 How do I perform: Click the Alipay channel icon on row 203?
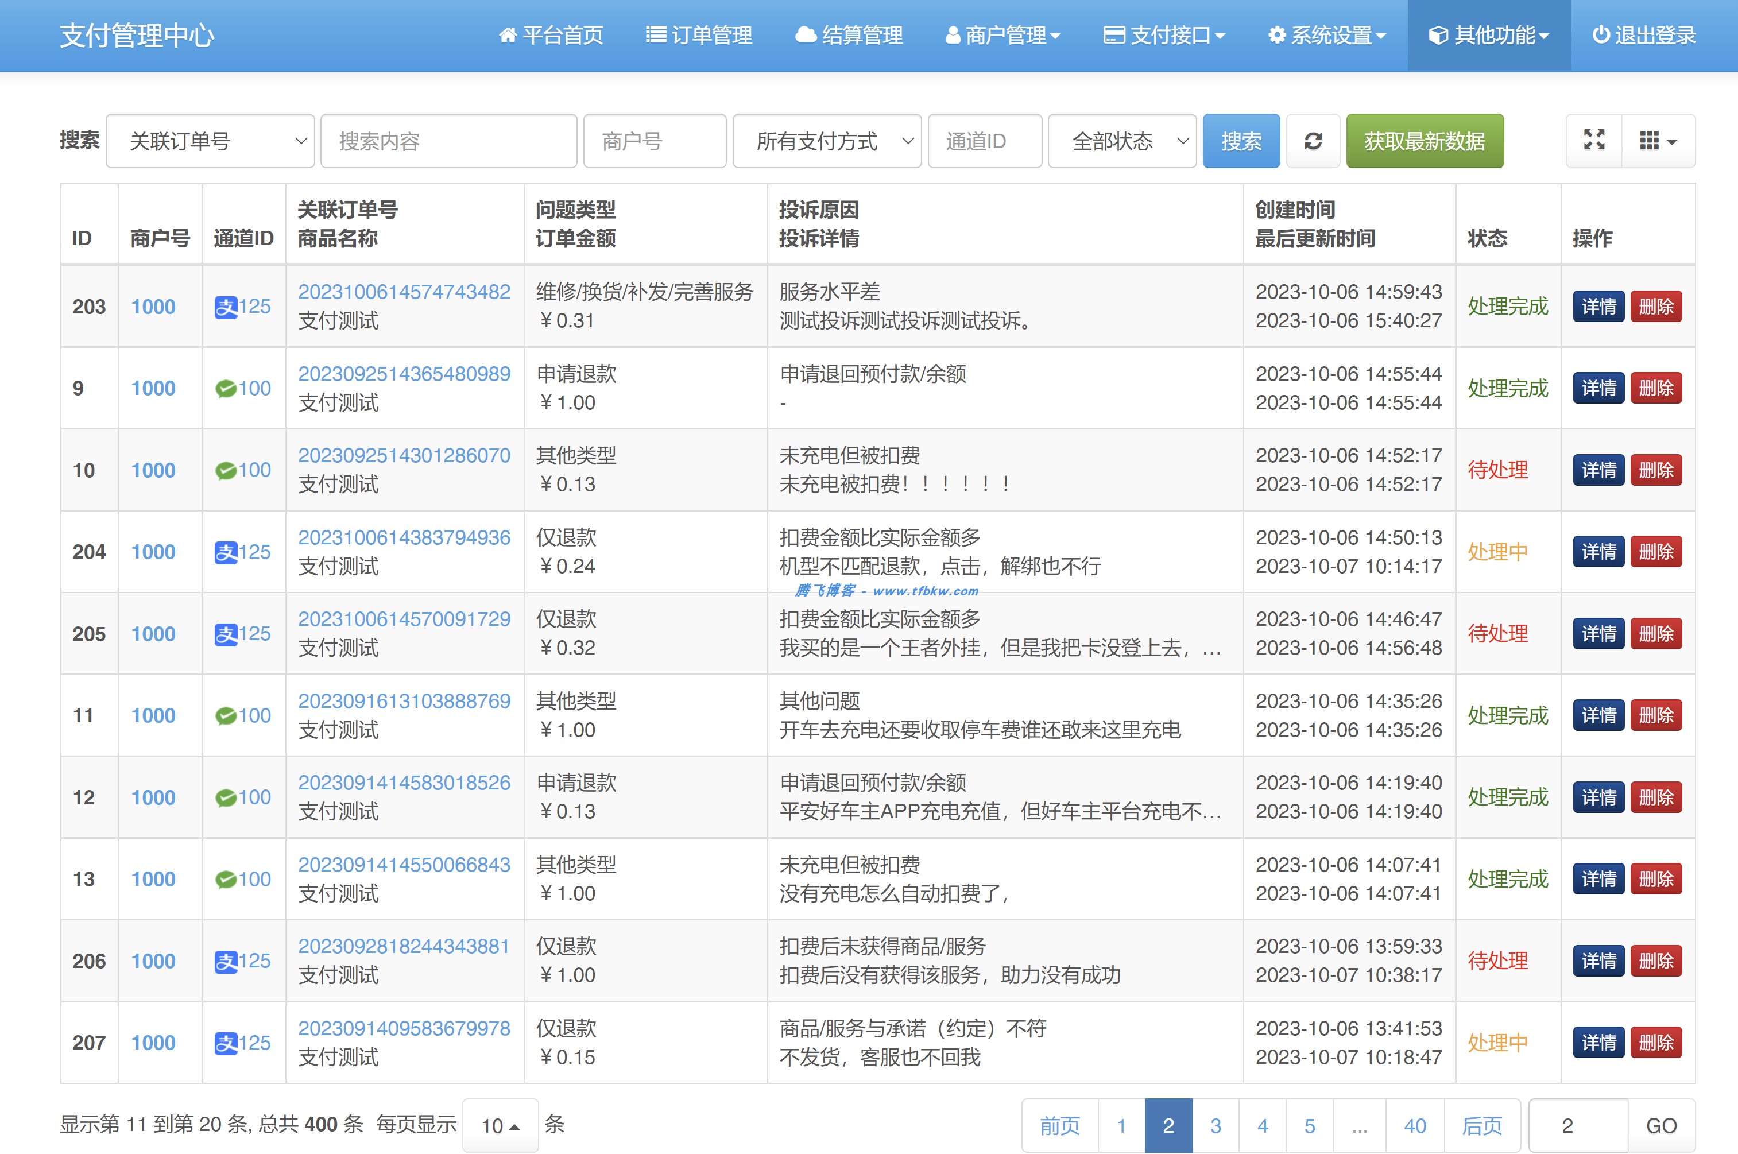click(x=229, y=307)
